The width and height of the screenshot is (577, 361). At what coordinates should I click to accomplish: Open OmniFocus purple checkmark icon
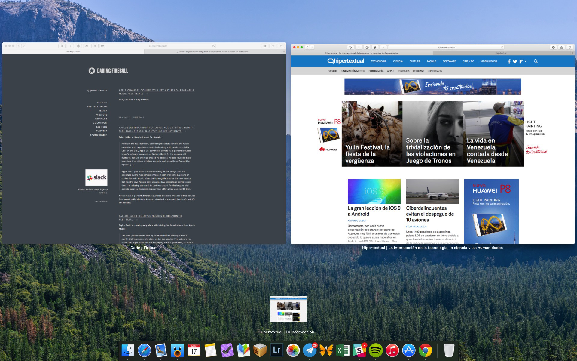(227, 350)
